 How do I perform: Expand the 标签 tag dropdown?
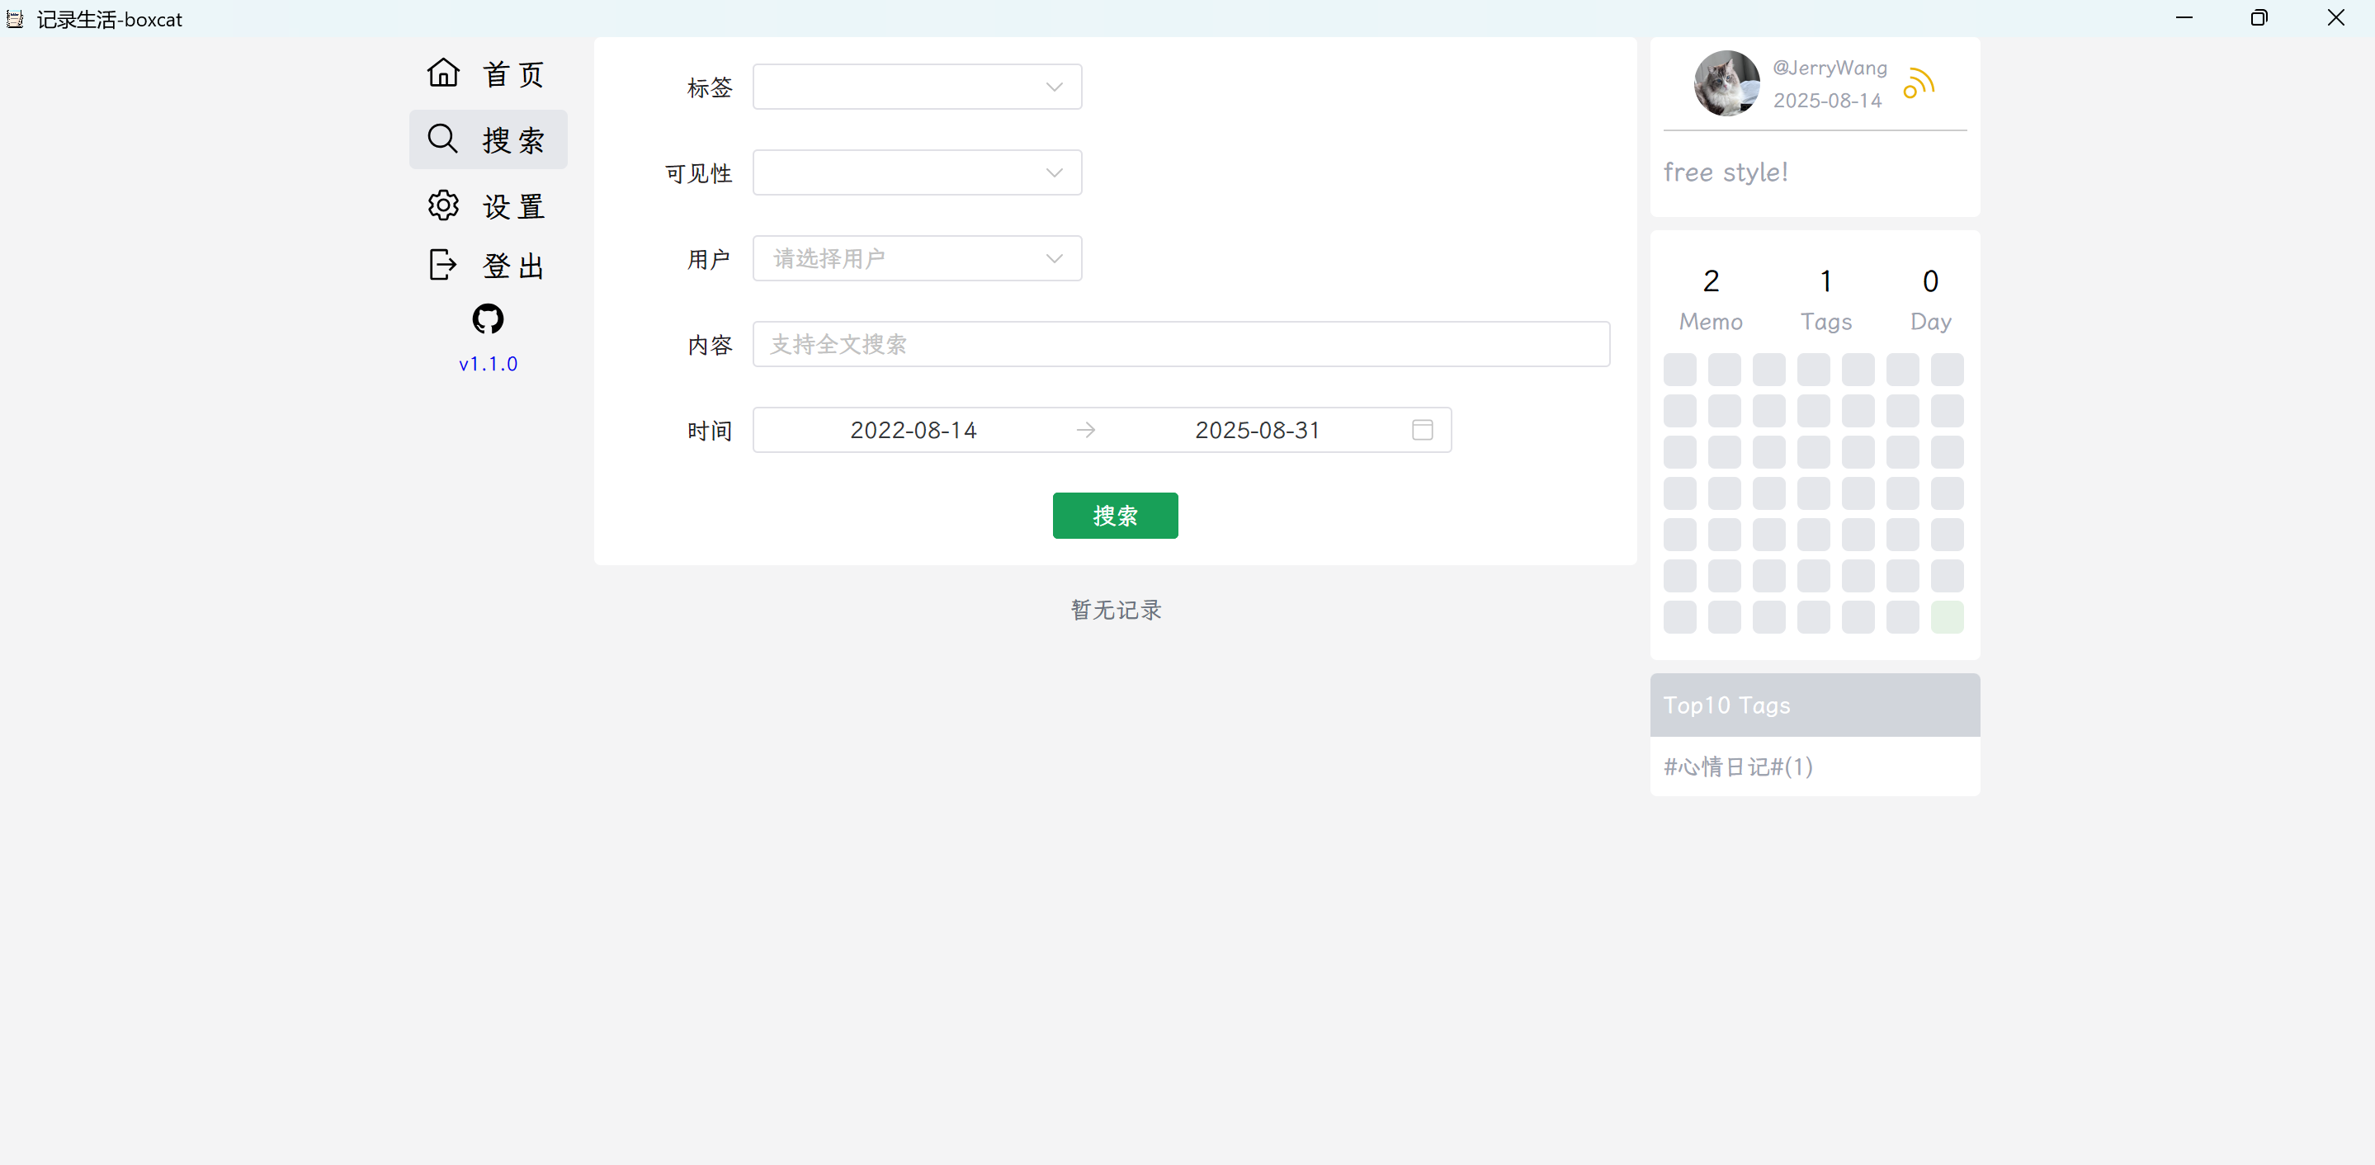click(918, 87)
